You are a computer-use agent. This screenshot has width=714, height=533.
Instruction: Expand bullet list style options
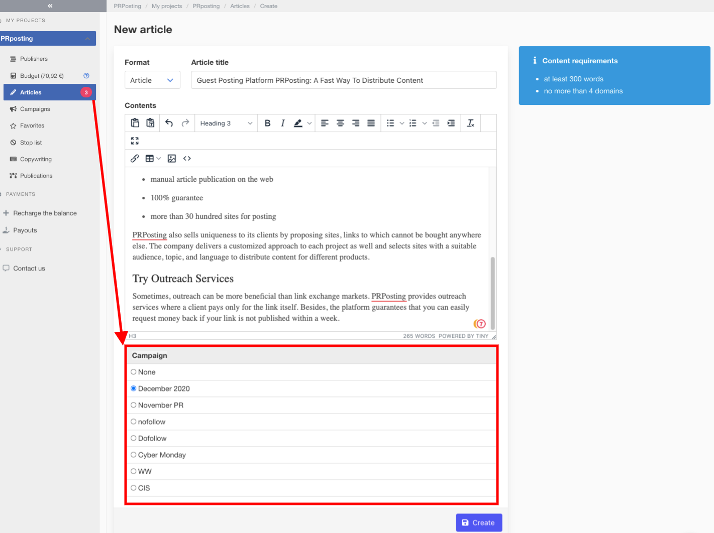(402, 123)
